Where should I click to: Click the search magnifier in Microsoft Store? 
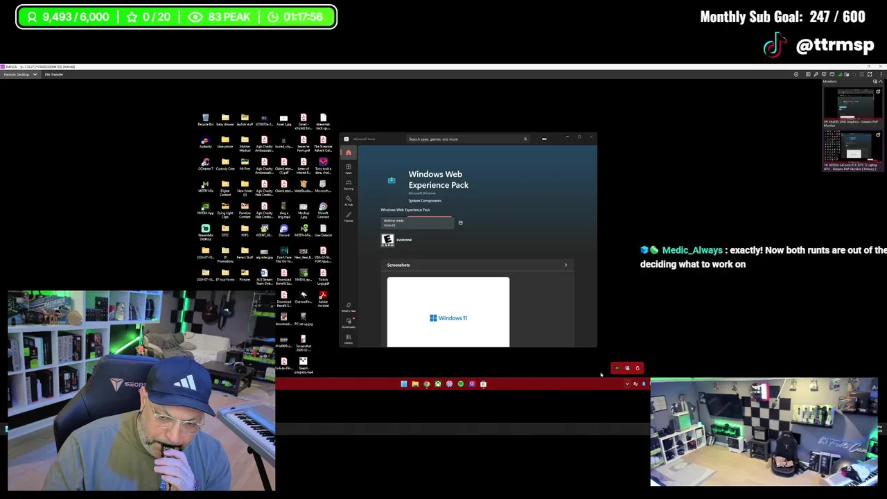(x=525, y=139)
